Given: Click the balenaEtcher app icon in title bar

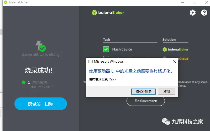Looking at the screenshot, I should (x=5, y=2).
